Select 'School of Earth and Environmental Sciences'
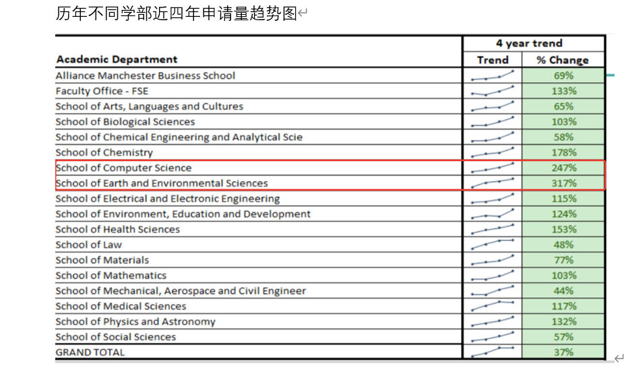This screenshot has height=374, width=628. pyautogui.click(x=162, y=183)
